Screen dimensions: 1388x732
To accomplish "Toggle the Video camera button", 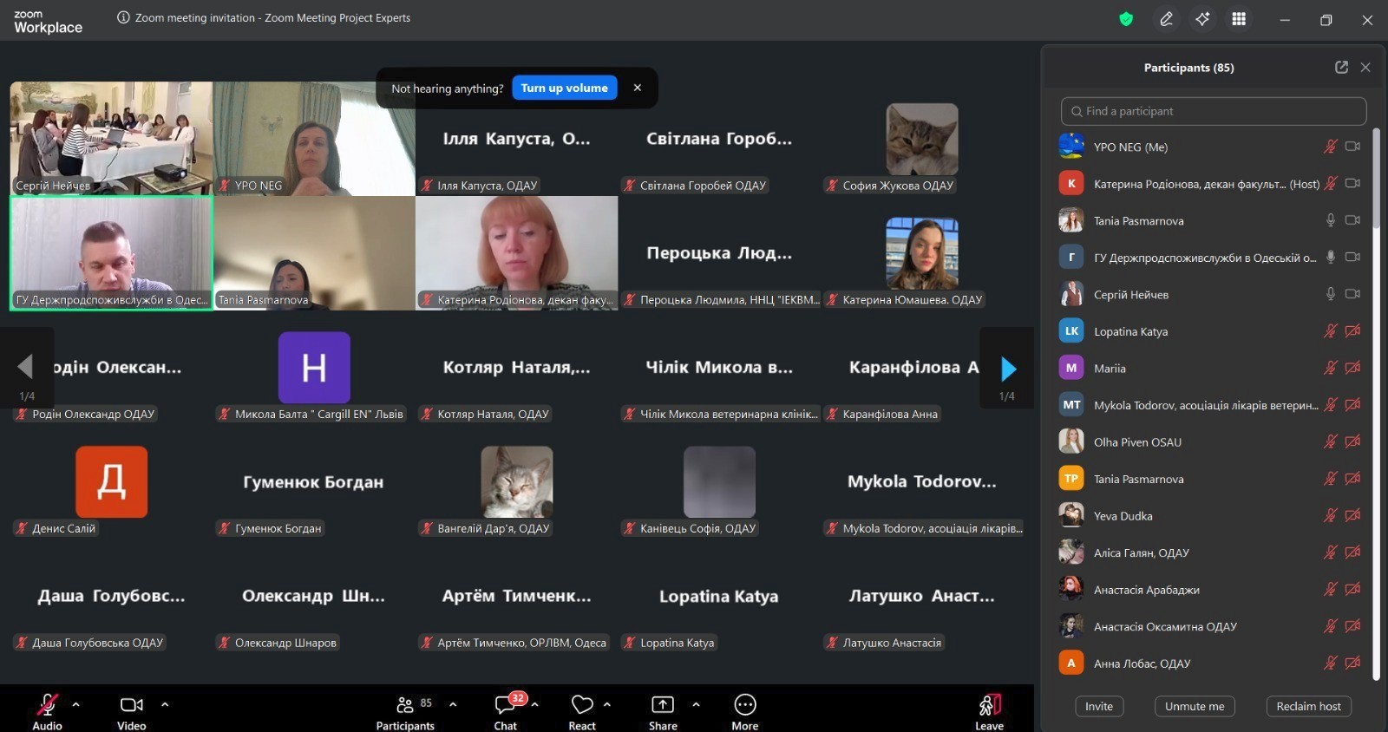I will coord(131,705).
